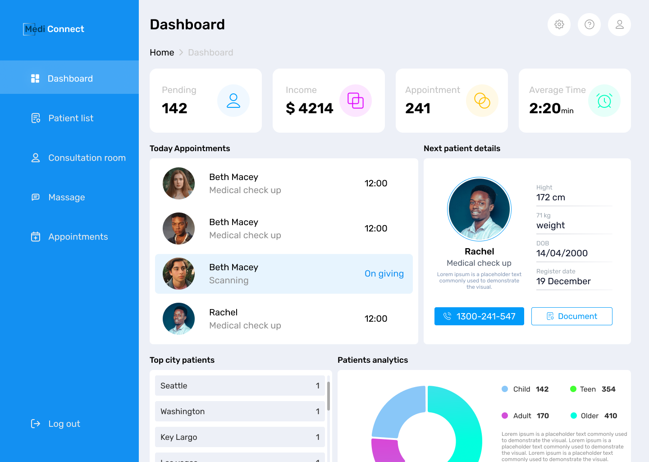
Task: Click the Rachel Medical check up row name
Action: tap(223, 312)
